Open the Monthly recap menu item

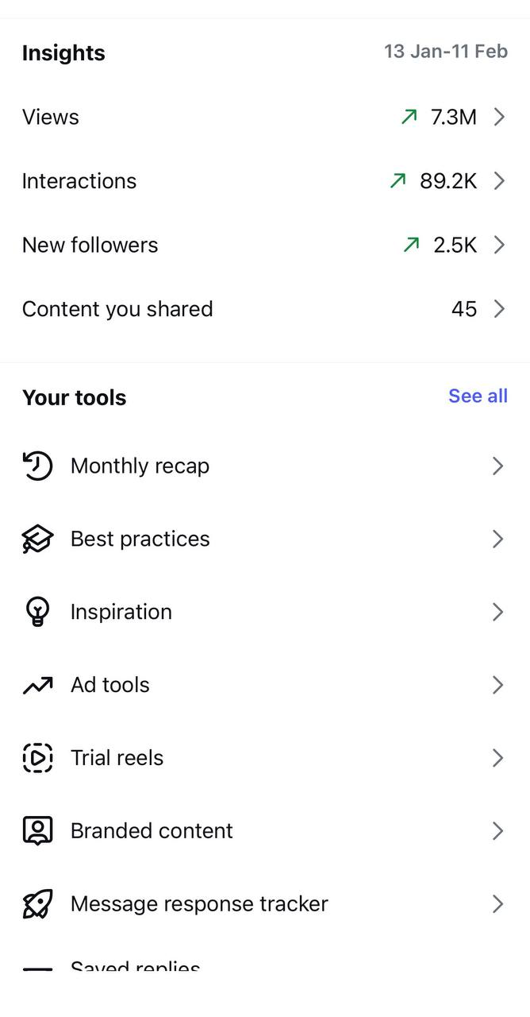click(x=140, y=466)
